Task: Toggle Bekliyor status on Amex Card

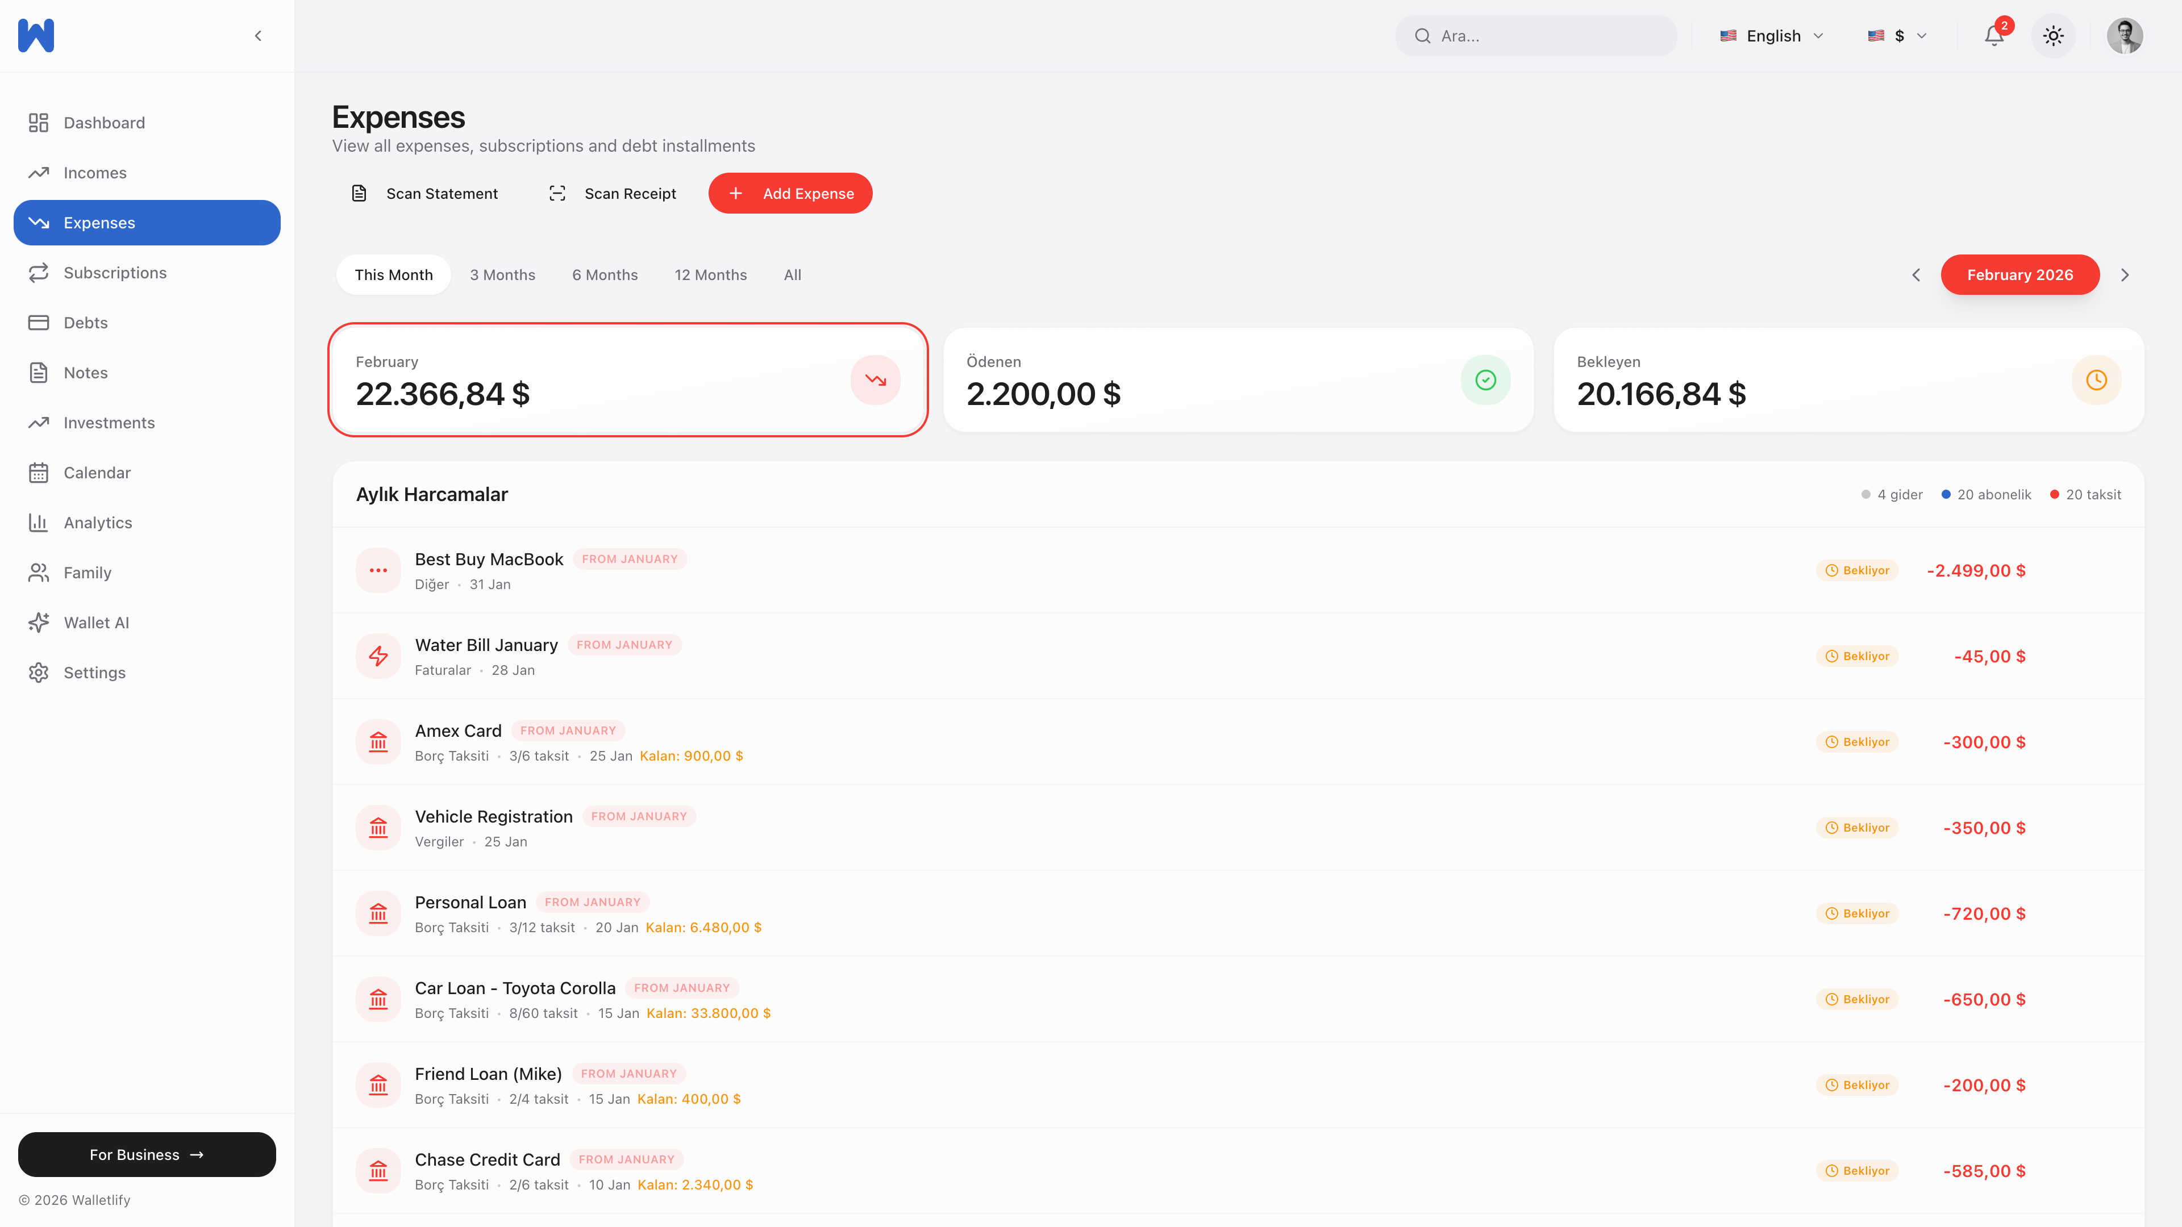Action: [1858, 742]
